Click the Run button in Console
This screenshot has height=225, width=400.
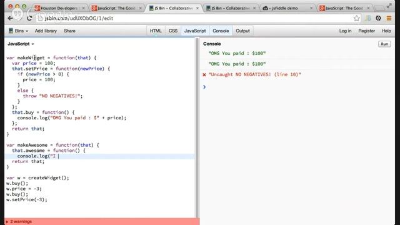pos(384,44)
